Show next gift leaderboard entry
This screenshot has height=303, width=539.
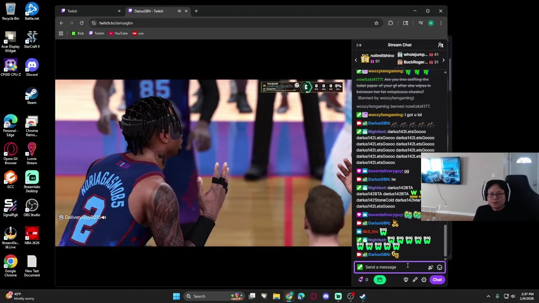(443, 60)
